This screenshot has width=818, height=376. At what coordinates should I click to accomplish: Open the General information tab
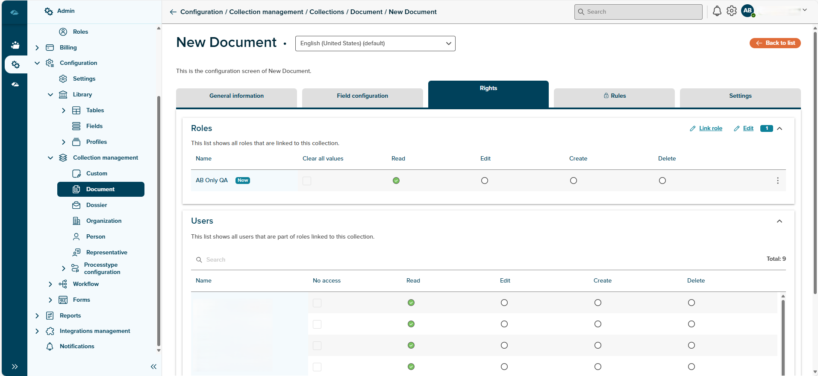(236, 96)
